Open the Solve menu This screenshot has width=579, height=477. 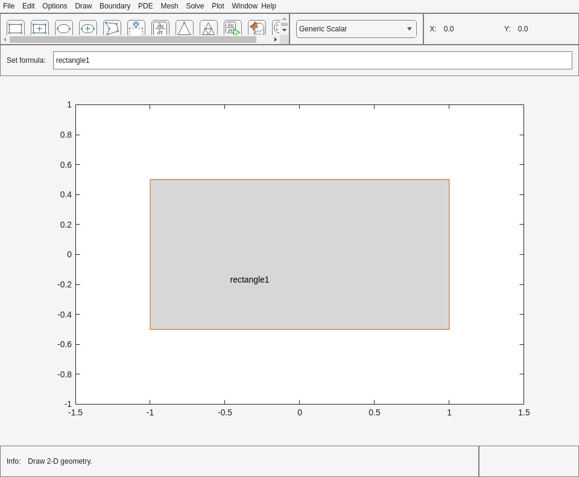point(195,6)
